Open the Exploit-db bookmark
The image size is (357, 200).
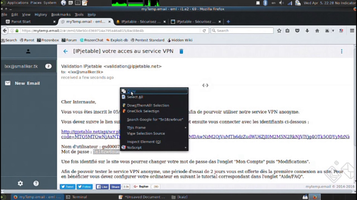click(x=117, y=40)
